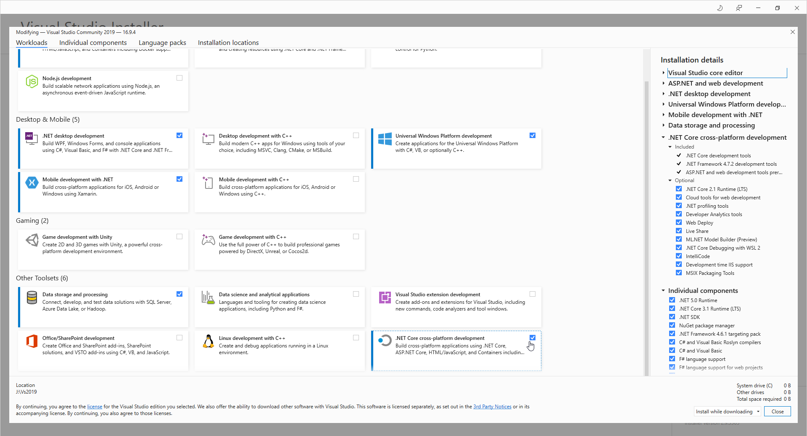The height and width of the screenshot is (436, 807).
Task: Check Linux development with C++ workload
Action: point(356,338)
